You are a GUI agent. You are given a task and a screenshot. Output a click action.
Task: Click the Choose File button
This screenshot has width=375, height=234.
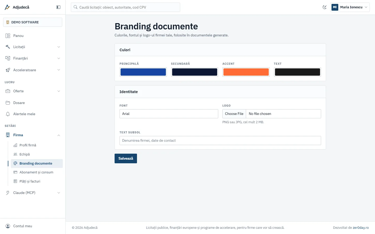pos(234,114)
